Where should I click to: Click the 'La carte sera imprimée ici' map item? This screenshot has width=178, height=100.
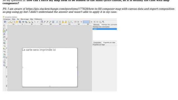pos(50,67)
